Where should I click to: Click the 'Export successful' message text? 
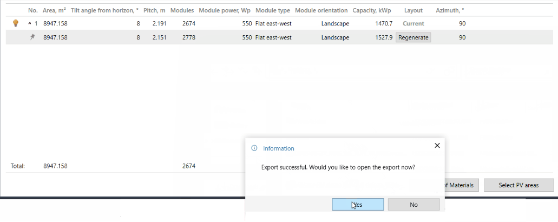tap(338, 167)
